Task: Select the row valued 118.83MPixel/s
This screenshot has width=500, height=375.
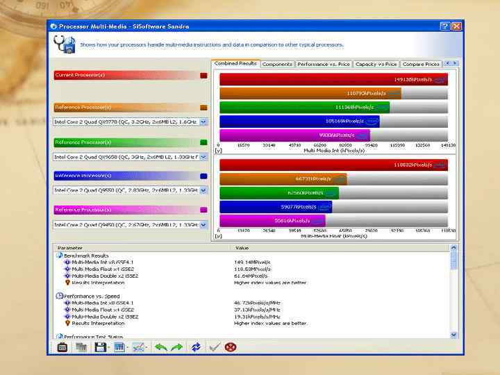Action: 252,269
